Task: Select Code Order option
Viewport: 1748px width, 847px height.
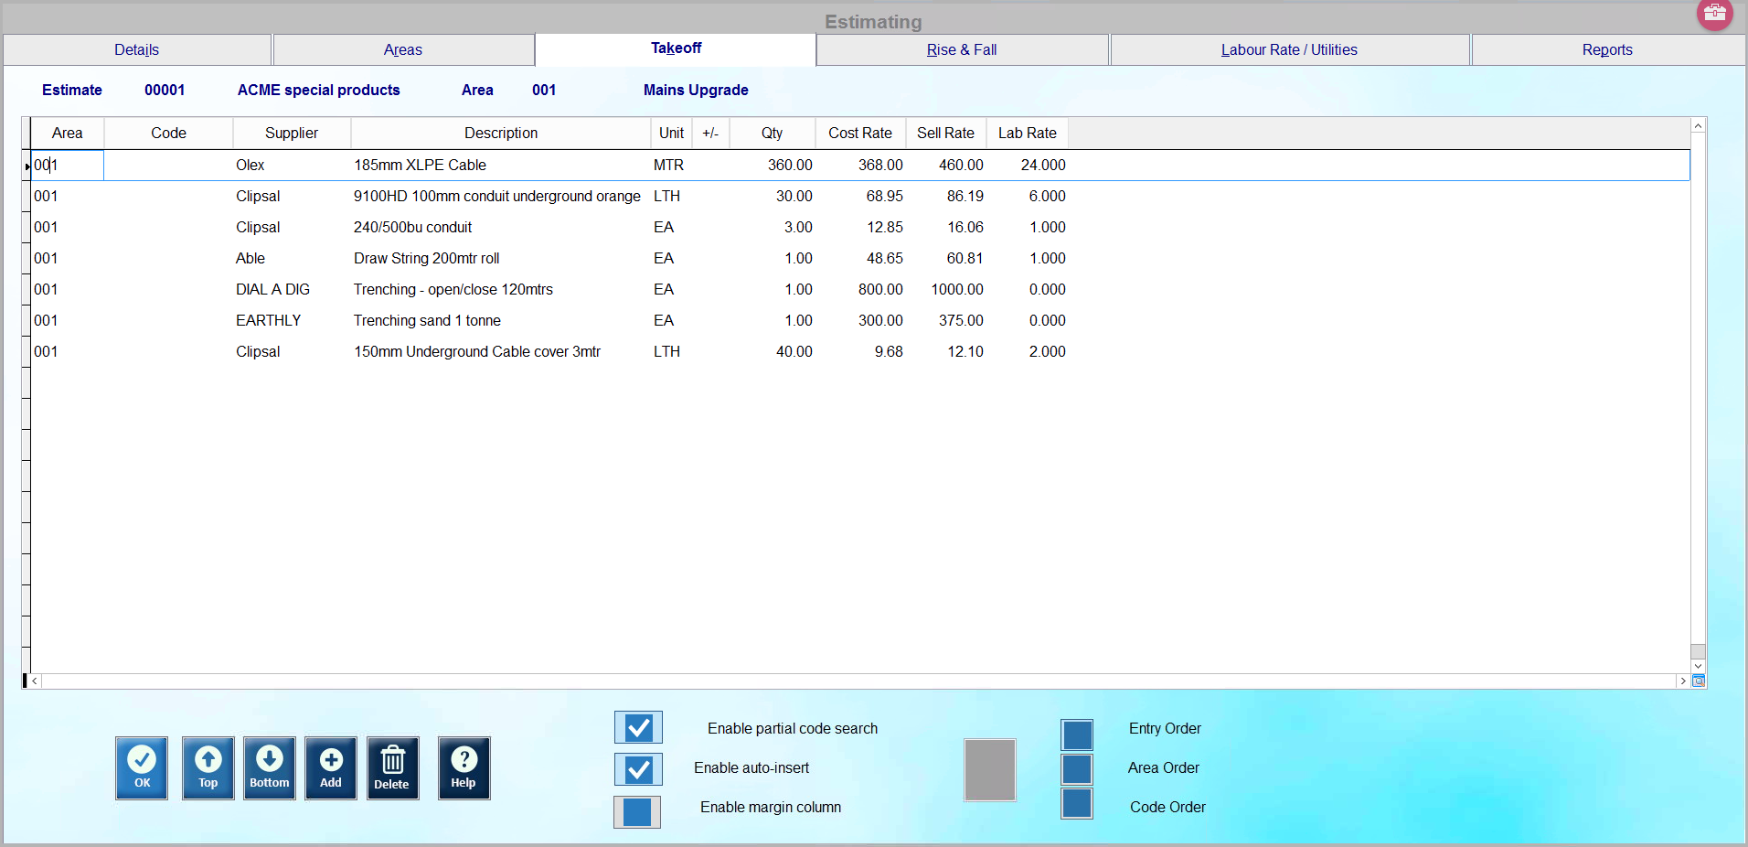Action: click(1077, 804)
